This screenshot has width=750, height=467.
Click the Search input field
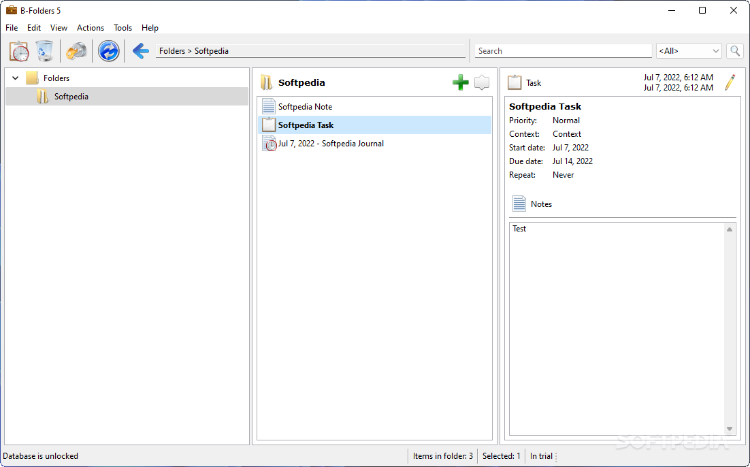(563, 51)
